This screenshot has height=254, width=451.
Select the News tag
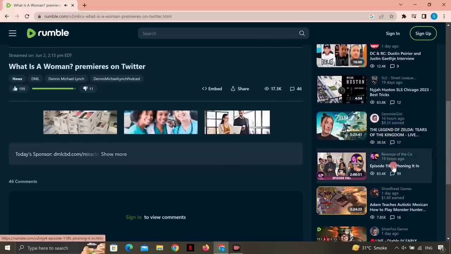[17, 79]
